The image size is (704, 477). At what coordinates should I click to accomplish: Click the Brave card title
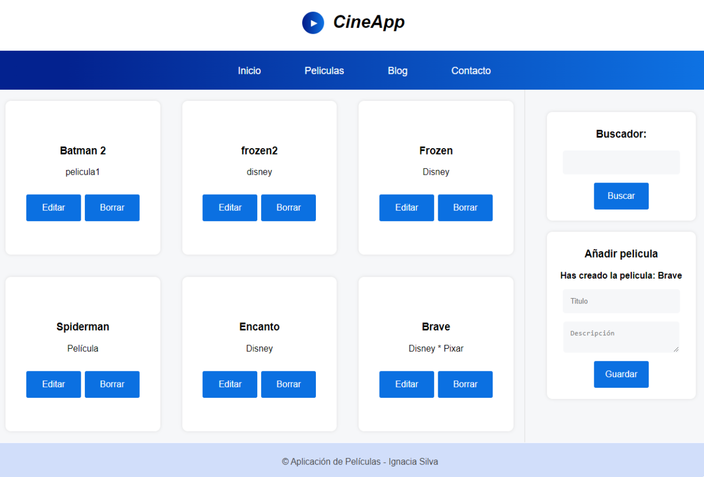pyautogui.click(x=436, y=327)
